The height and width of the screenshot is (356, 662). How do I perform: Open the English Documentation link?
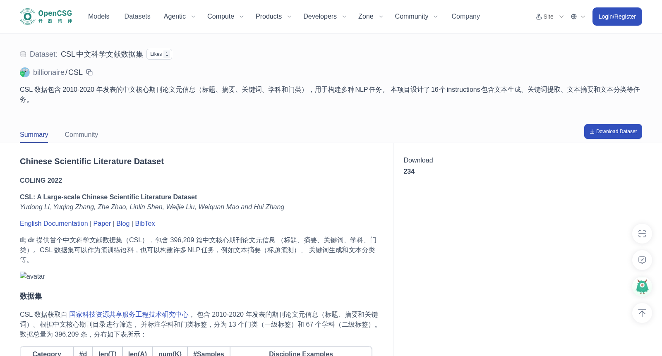coord(54,223)
